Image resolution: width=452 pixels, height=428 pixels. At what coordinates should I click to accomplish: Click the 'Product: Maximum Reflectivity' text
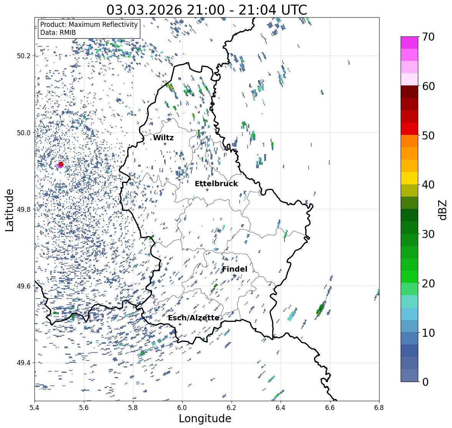(89, 25)
